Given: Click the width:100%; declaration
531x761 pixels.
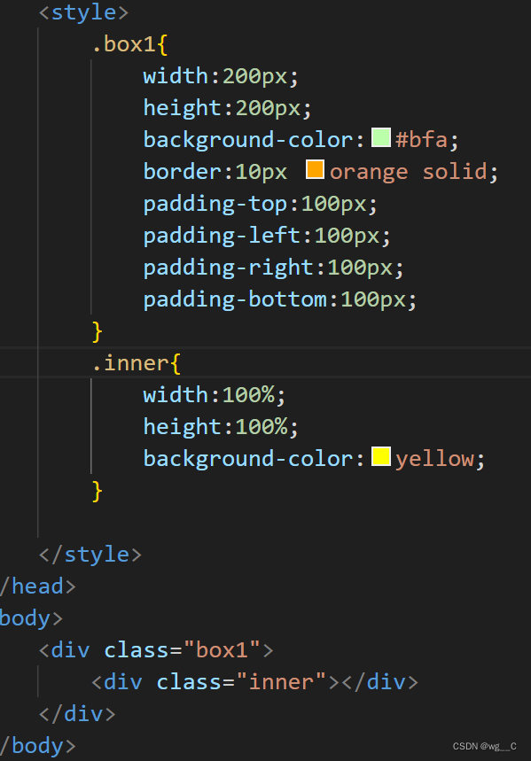Looking at the screenshot, I should tap(215, 394).
